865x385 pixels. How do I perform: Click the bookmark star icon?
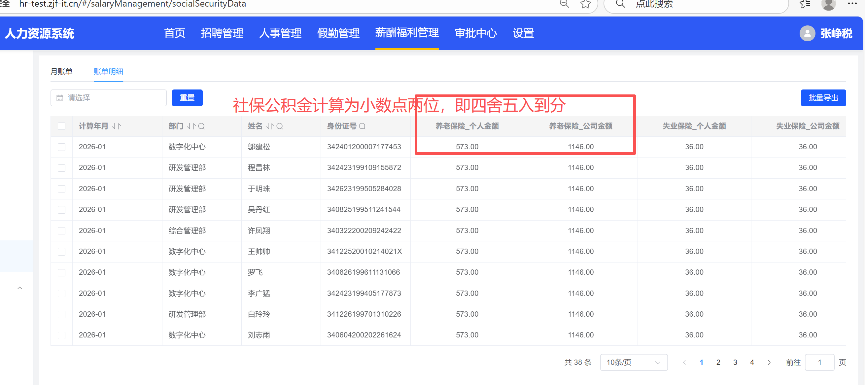click(585, 4)
